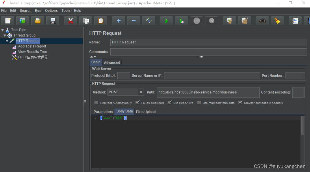Image resolution: width=310 pixels, height=172 pixels.
Task: Click the Clear results broom icon
Action: (229, 21)
